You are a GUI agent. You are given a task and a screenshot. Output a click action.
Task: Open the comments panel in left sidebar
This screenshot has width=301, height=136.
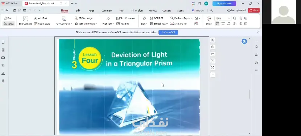pyautogui.click(x=3, y=58)
